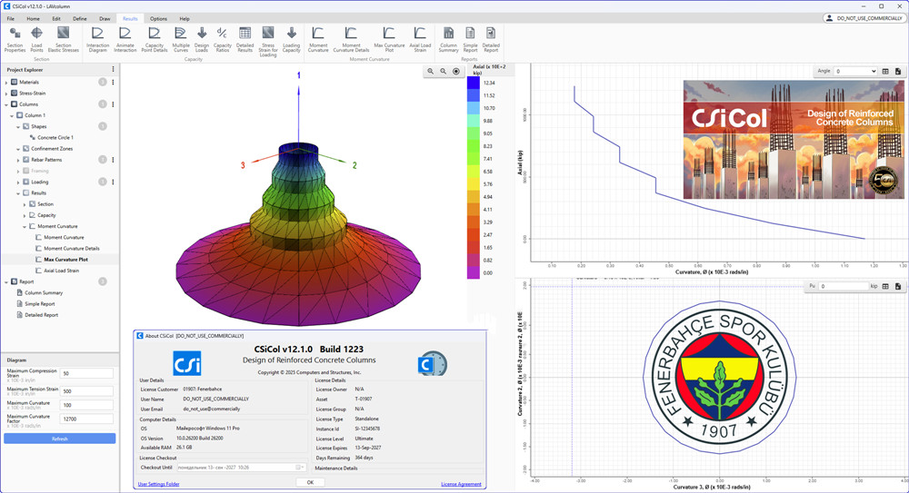Start Animate Interaction

tap(125, 39)
